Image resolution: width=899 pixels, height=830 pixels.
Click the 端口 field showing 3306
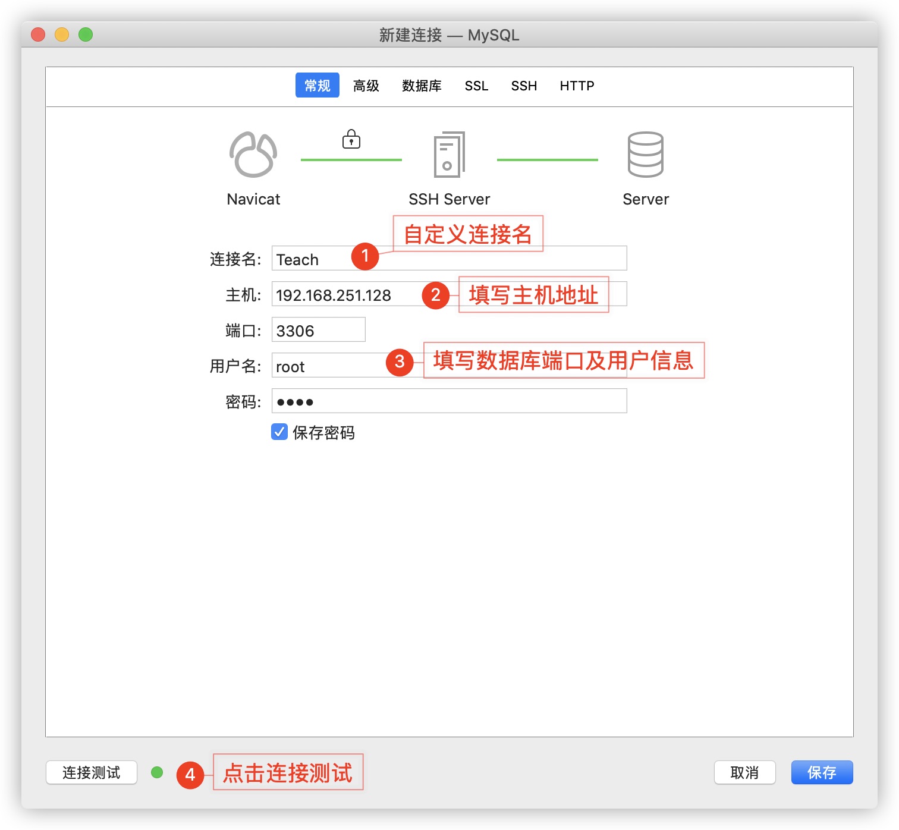(319, 329)
